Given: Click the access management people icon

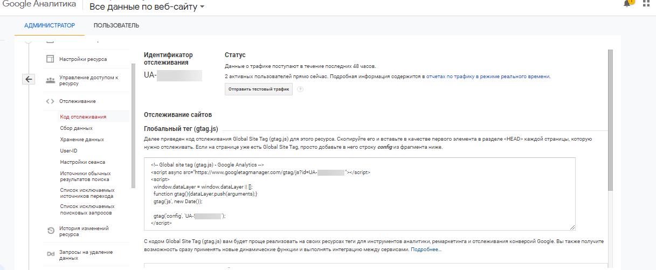Looking at the screenshot, I should coord(50,80).
